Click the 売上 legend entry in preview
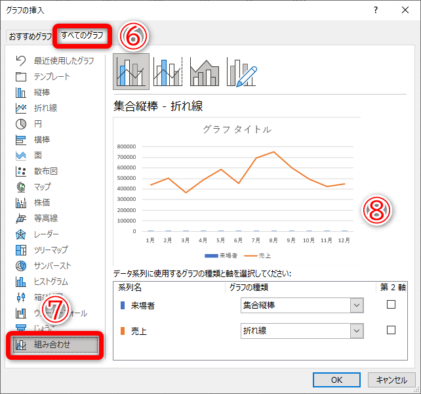This screenshot has height=394, width=421. point(257,255)
